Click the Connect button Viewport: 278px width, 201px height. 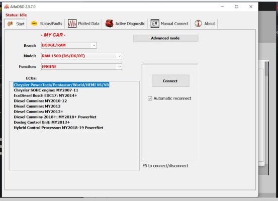(170, 81)
